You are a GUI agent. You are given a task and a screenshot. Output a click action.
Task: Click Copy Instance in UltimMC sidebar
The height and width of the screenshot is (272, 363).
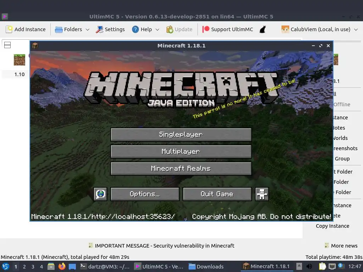(x=333, y=226)
